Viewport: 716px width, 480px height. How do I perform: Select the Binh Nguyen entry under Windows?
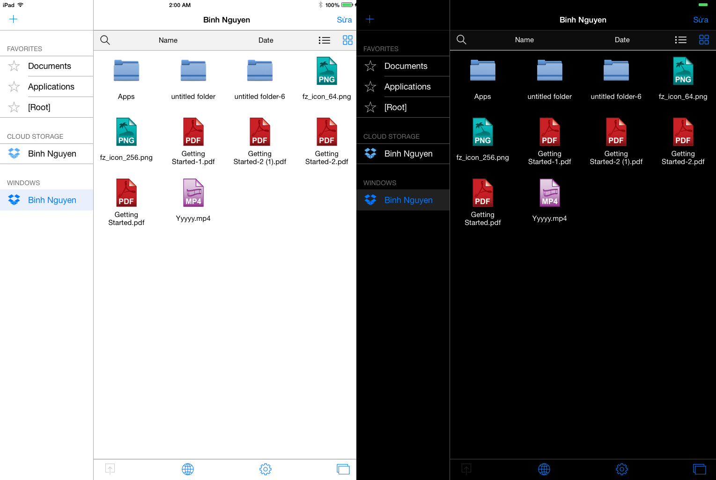click(x=52, y=200)
